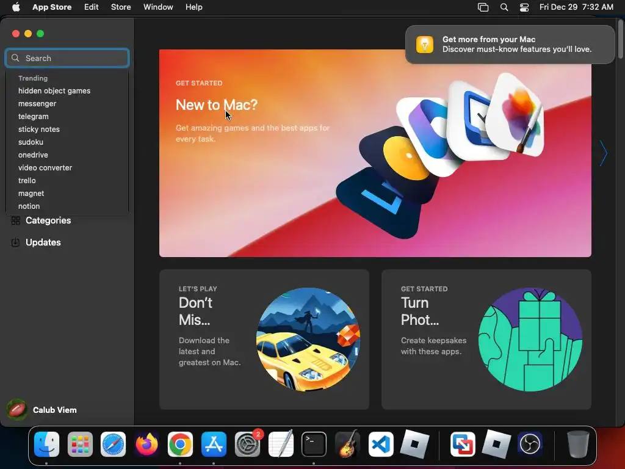Open the Don't Mis... Let's Play card
The image size is (625, 469).
(x=264, y=340)
